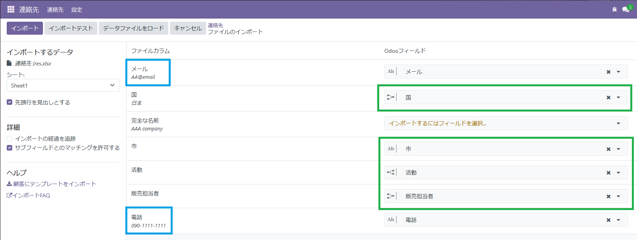Clear the 販売担当者 field mapping with X

[608, 196]
